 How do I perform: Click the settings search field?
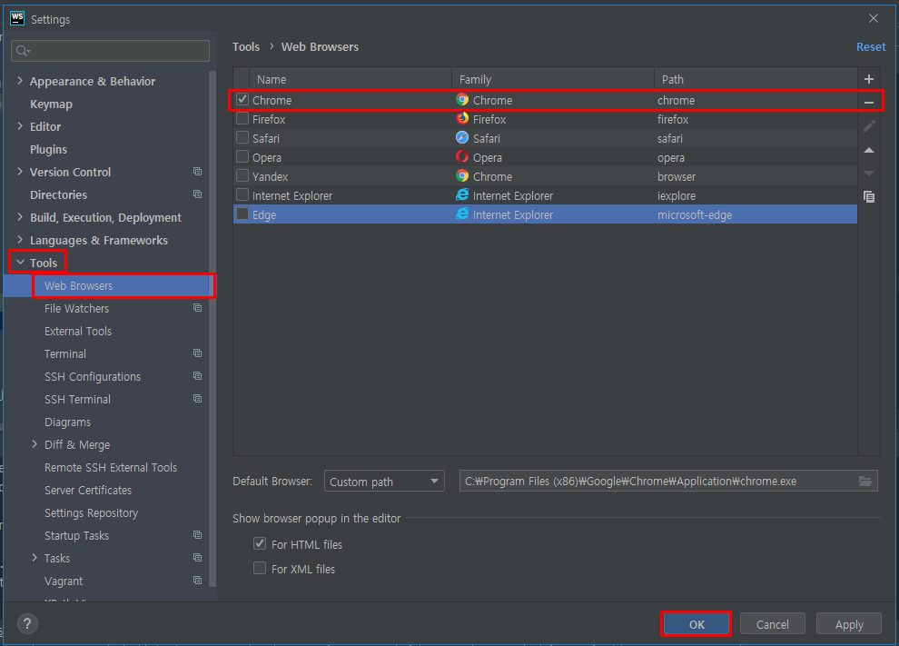(x=110, y=51)
